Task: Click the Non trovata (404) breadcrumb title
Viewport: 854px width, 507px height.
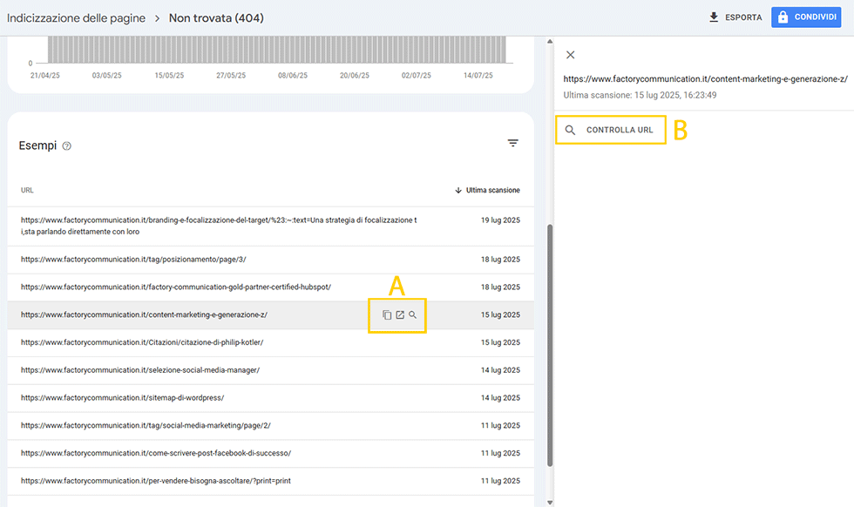Action: coord(216,18)
